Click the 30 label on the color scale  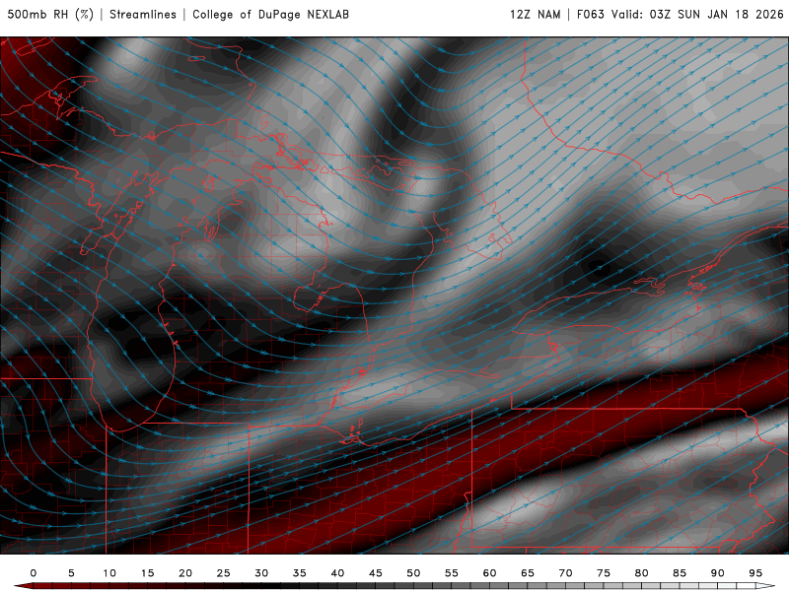[261, 573]
